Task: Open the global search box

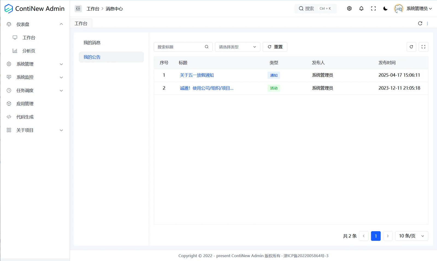Action: click(x=315, y=8)
